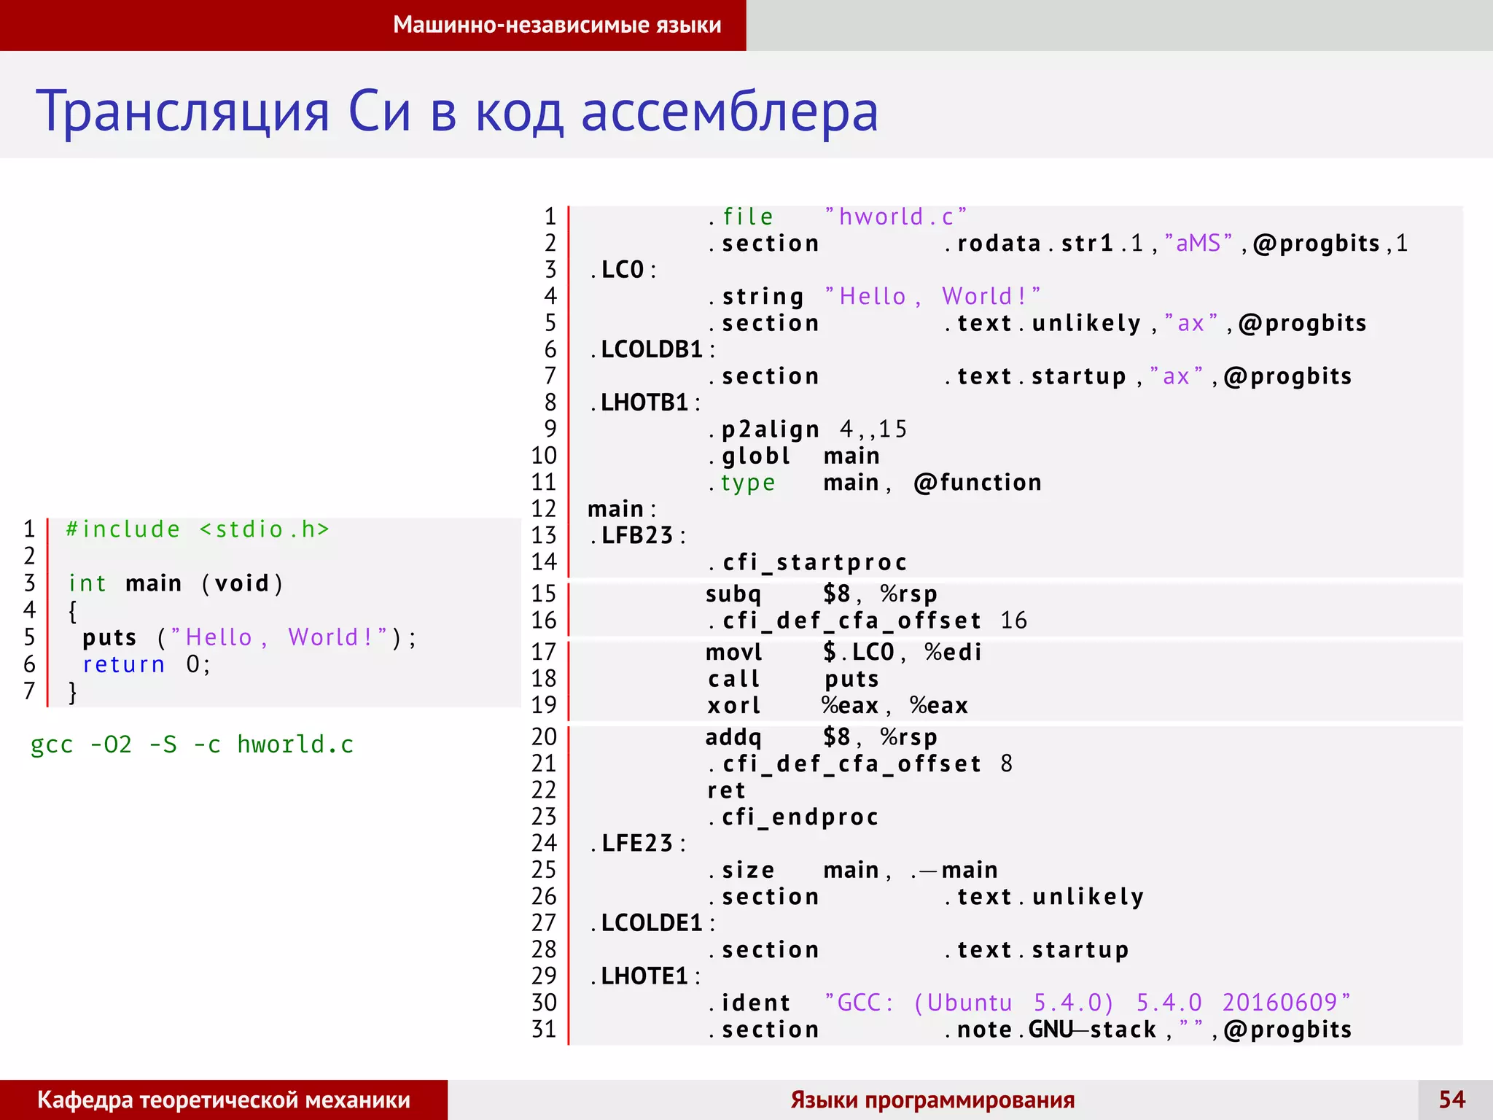Click the footer 'Языки программирования'

coord(932,1100)
